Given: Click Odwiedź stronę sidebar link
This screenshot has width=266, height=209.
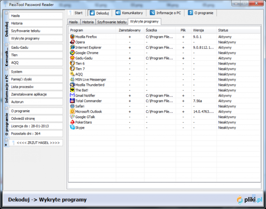Looking at the screenshot, I should [x=36, y=118].
